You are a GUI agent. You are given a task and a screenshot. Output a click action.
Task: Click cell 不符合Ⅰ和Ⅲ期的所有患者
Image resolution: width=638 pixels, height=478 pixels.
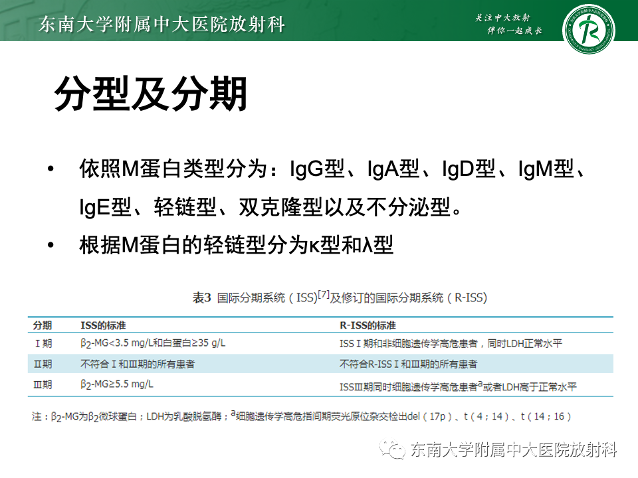point(138,364)
